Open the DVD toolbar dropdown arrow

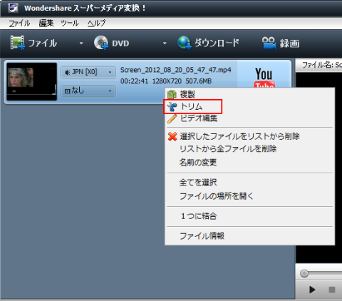[x=165, y=44]
